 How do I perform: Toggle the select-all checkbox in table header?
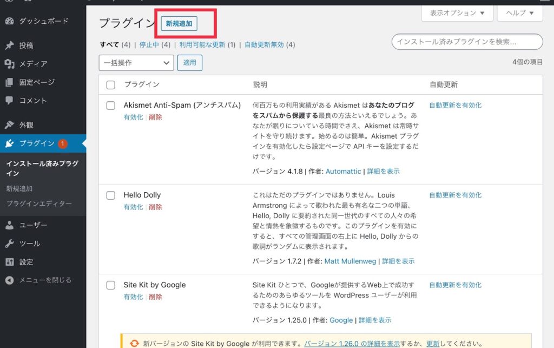(111, 85)
